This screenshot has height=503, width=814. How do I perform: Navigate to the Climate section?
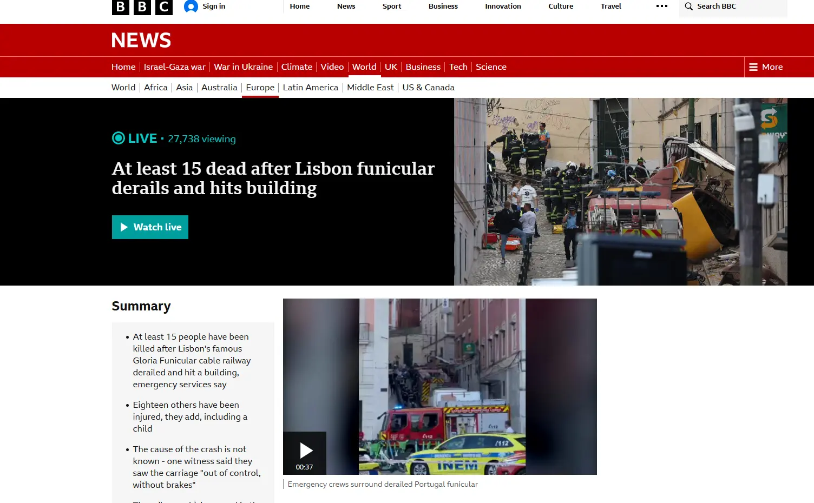297,67
